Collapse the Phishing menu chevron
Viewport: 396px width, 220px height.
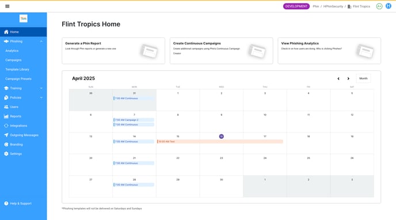pos(41,41)
